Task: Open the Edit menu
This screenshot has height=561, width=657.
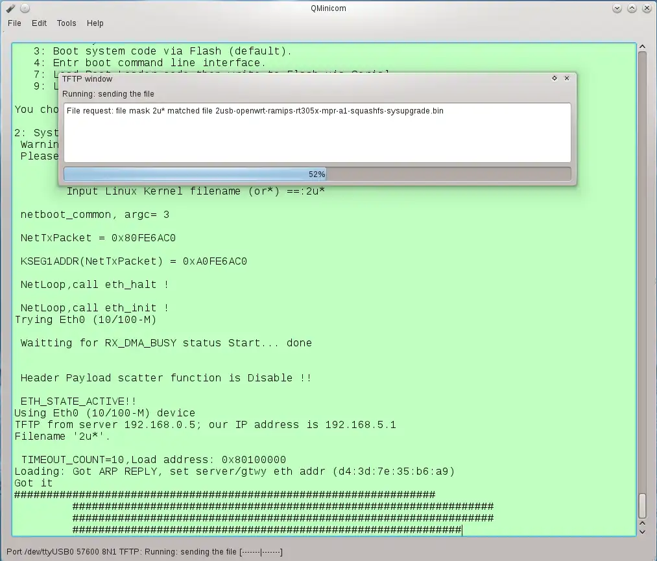Action: tap(39, 23)
